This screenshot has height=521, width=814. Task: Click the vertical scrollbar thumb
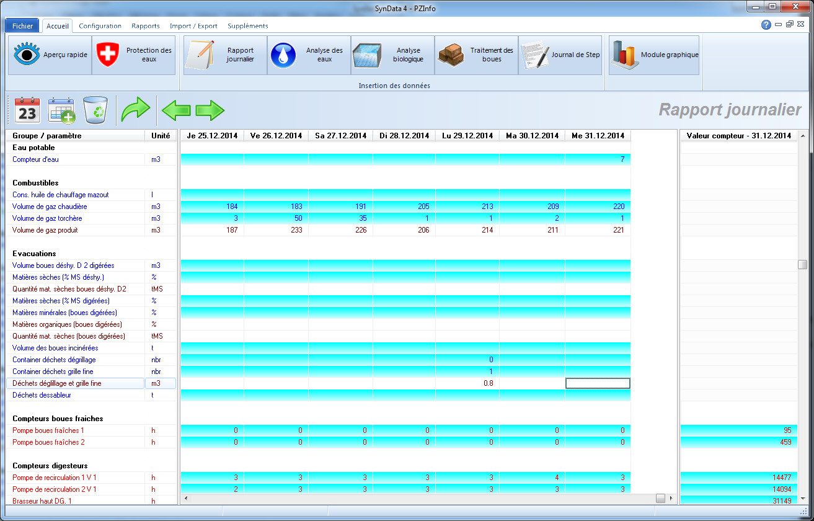pos(803,265)
